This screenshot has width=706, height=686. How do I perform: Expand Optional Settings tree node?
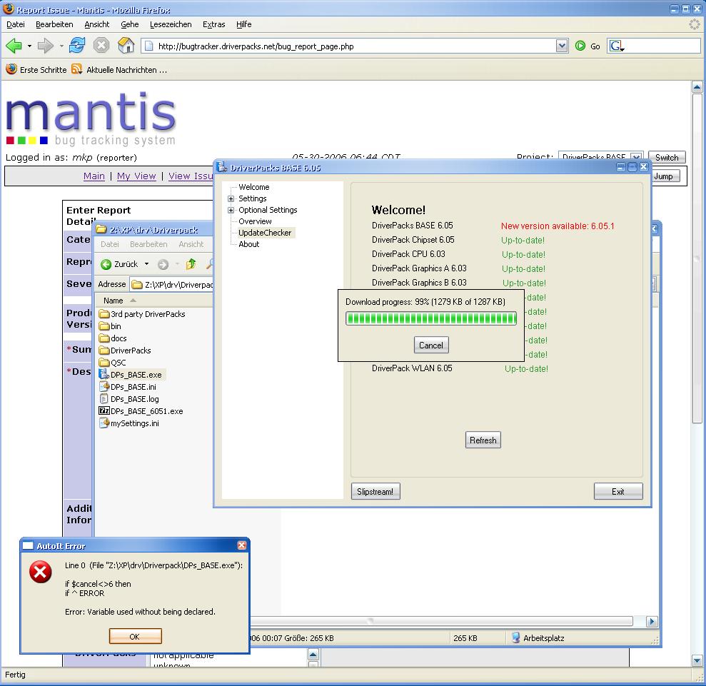coord(231,211)
